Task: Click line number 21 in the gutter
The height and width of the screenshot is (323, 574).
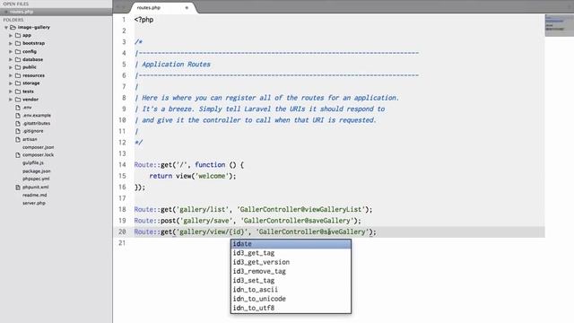Action: tap(122, 243)
